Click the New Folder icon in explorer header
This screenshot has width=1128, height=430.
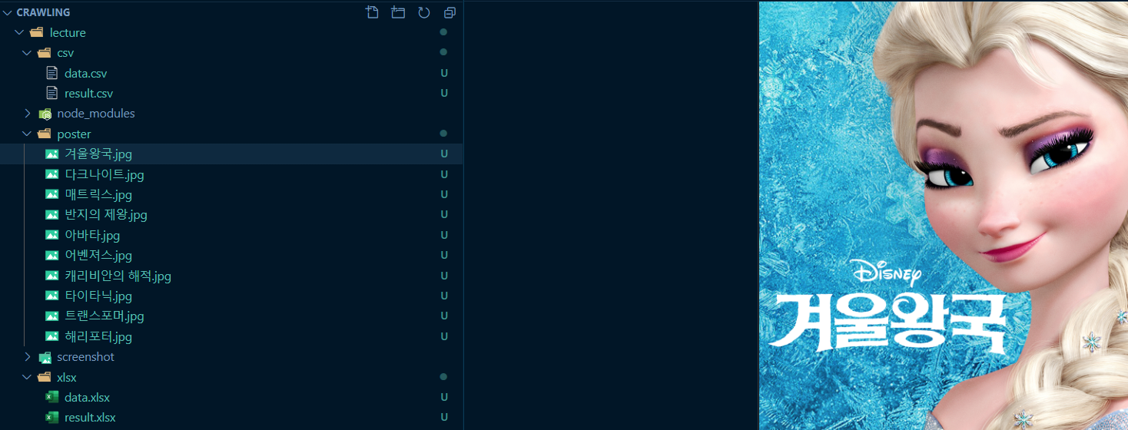tap(398, 12)
